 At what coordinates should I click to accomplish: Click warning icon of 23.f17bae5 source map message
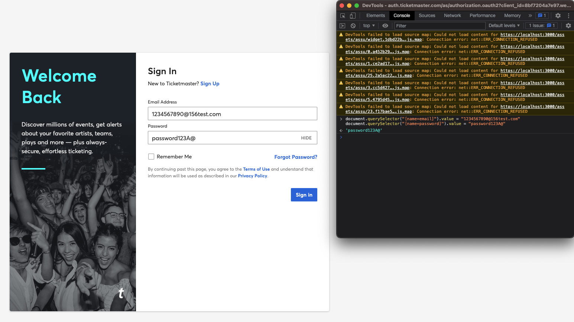pos(341,106)
